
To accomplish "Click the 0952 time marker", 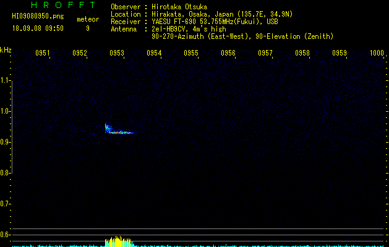I will tap(80, 53).
